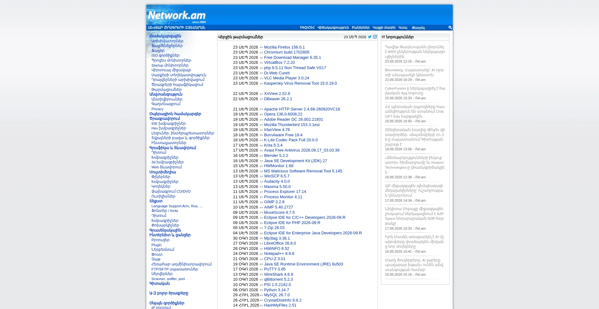The width and height of the screenshot is (599, 309).
Task: Open Chromium build 1702805 link
Action: point(287,52)
